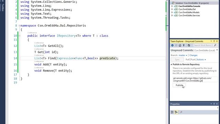Image resolution: width=220 pixels, height=124 pixels.
Task: Open Property Pages wrench icon
Action: pyautogui.click(x=181, y=112)
